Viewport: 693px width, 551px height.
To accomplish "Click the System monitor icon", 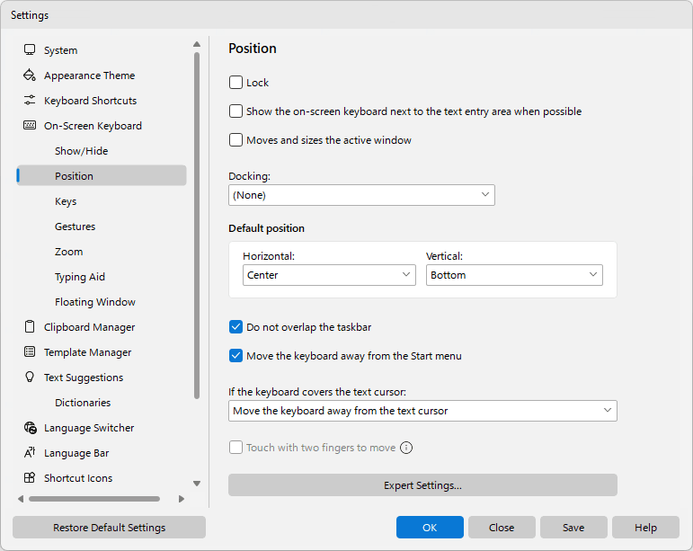I will click(x=30, y=50).
